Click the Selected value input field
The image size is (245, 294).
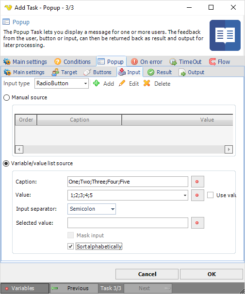click(x=128, y=223)
